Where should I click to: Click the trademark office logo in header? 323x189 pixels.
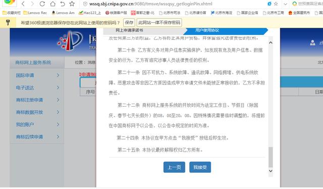tap(70, 40)
